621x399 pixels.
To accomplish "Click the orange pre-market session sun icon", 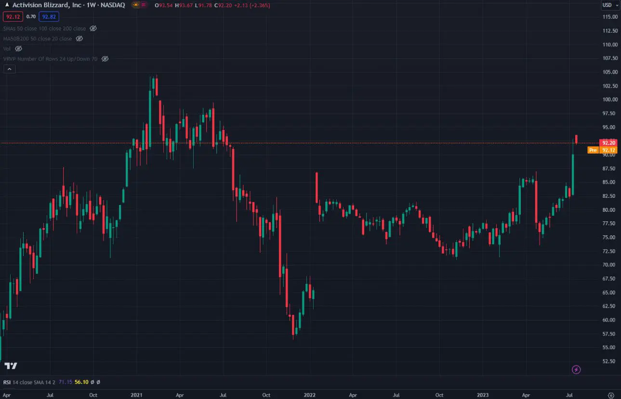I will tap(136, 5).
